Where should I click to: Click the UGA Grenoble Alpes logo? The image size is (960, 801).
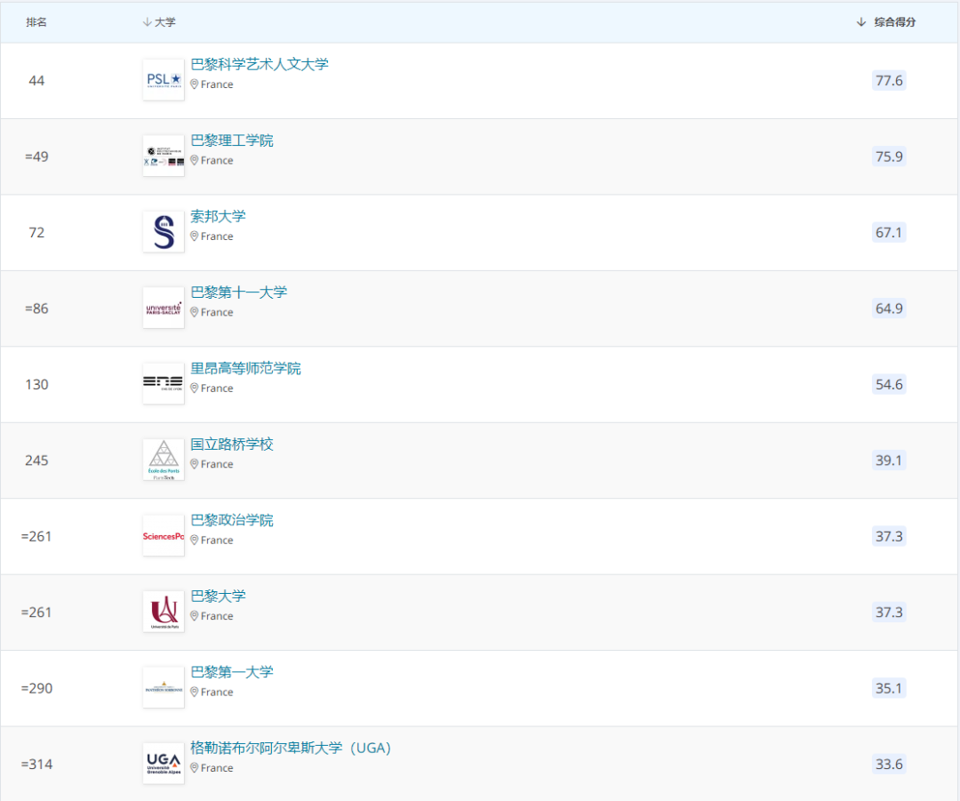point(164,764)
